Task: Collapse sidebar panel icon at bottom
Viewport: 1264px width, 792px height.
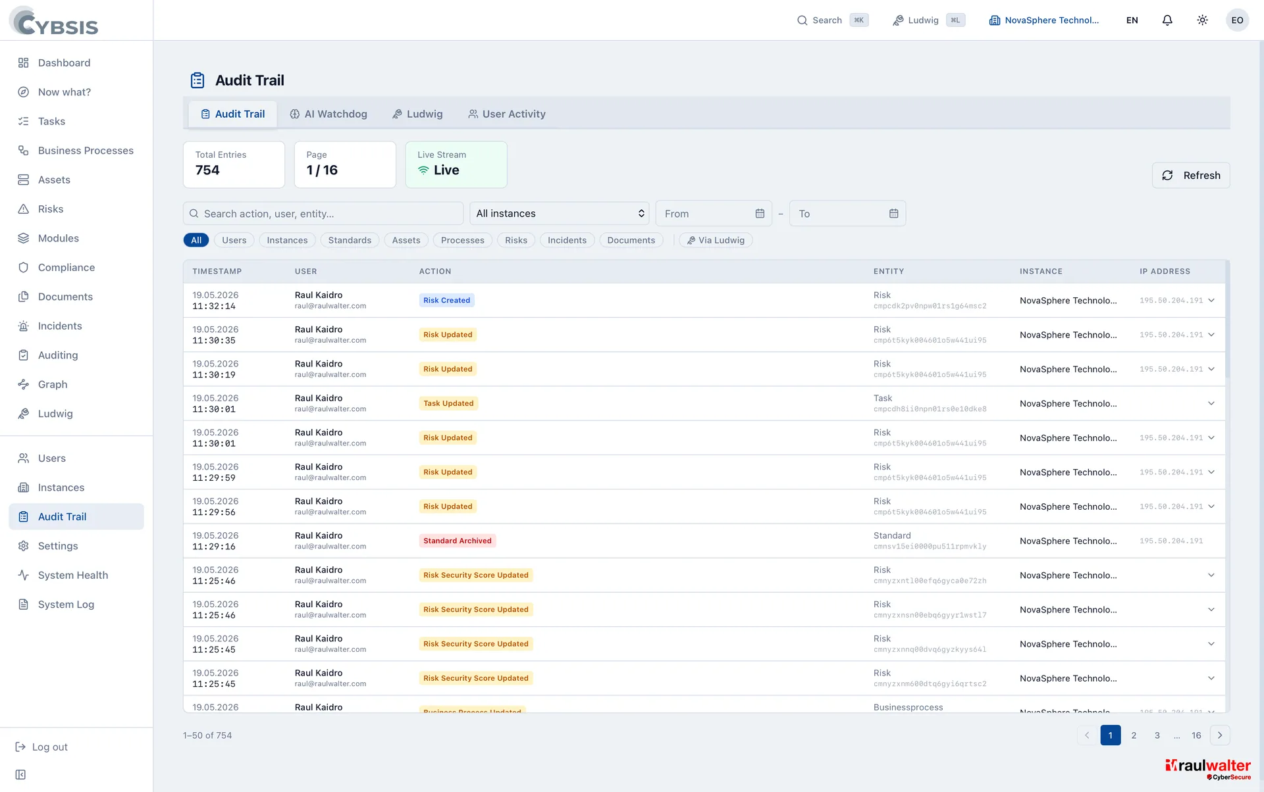Action: click(x=20, y=774)
